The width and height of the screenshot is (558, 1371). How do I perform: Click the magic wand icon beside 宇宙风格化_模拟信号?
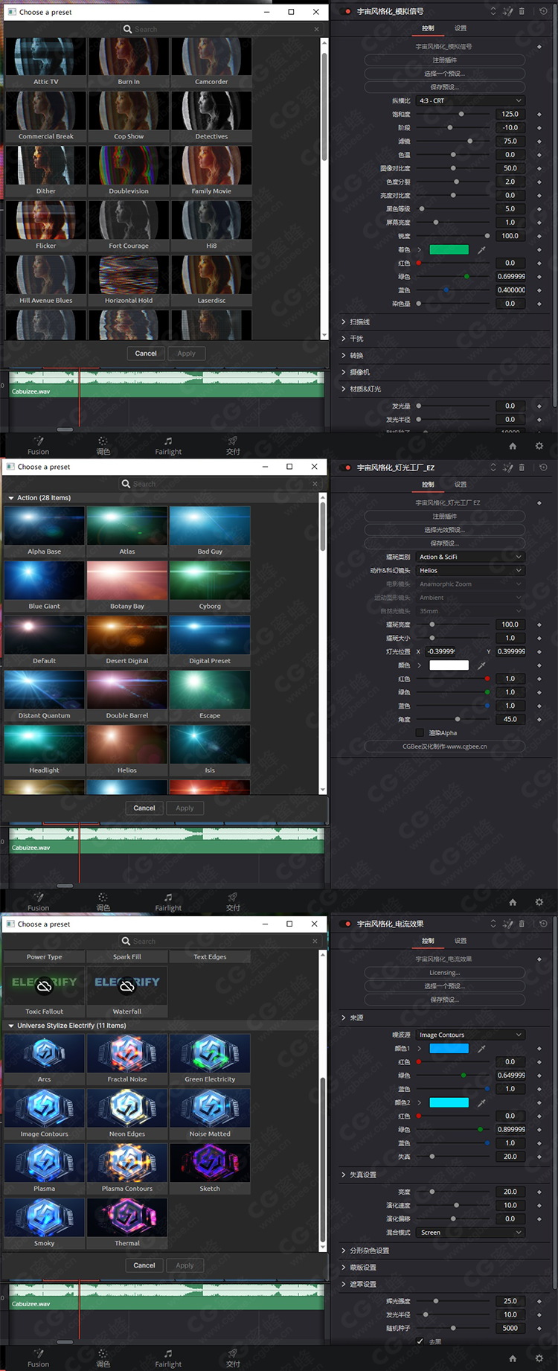507,11
